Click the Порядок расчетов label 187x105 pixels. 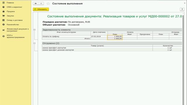tap(55, 22)
